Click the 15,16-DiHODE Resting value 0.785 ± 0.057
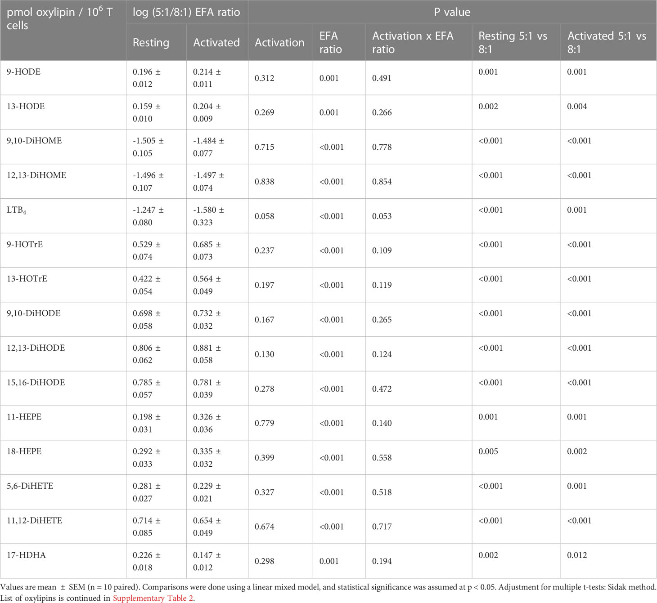Image resolution: width=657 pixels, height=603 pixels. coord(147,389)
